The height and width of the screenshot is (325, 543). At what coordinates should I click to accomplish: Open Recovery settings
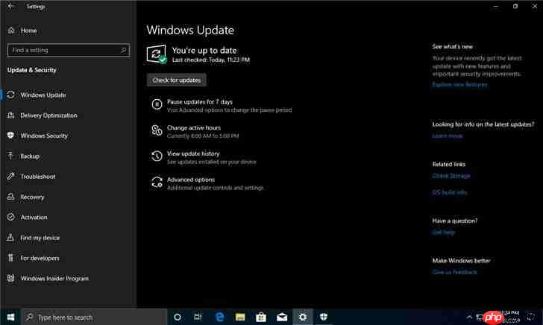pos(32,197)
